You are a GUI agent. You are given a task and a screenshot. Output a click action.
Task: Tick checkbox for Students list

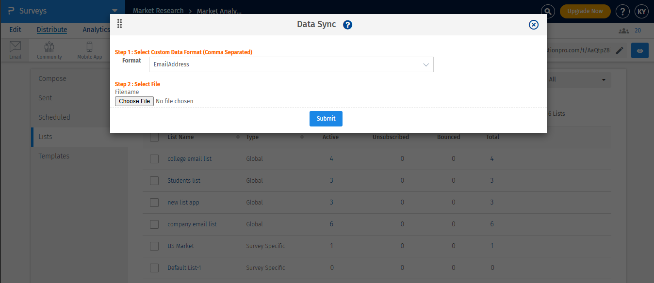pos(154,181)
